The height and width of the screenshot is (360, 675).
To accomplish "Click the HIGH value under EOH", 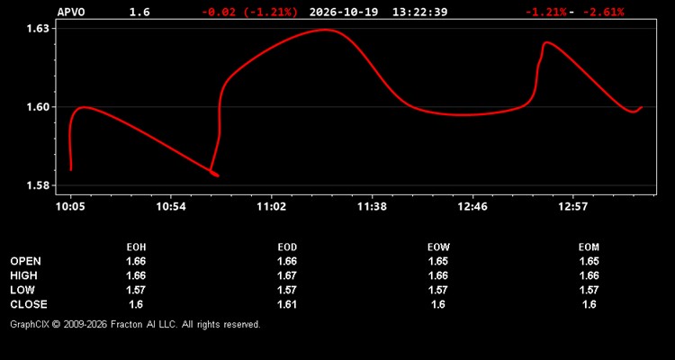I will 136,275.
